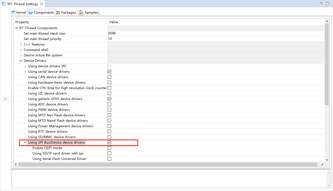The image size is (333, 191).
Task: Click the double-arrow expand sidebar icon
Action: [5, 99]
